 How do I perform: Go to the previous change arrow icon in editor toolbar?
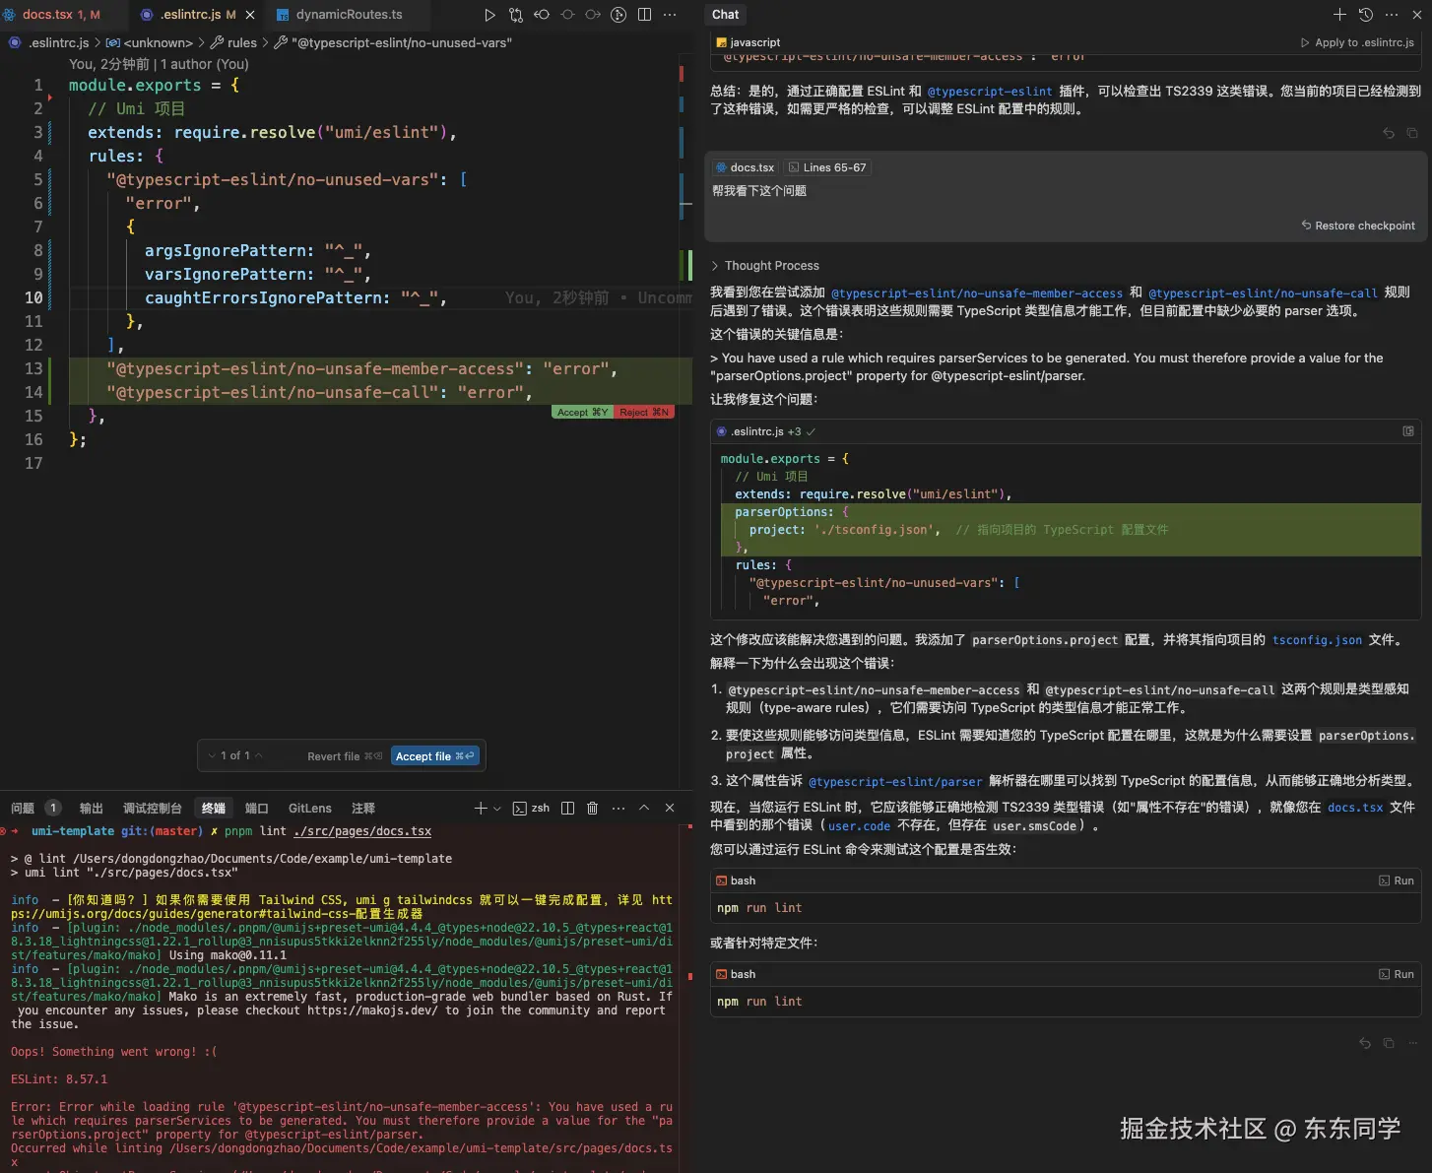pos(542,15)
